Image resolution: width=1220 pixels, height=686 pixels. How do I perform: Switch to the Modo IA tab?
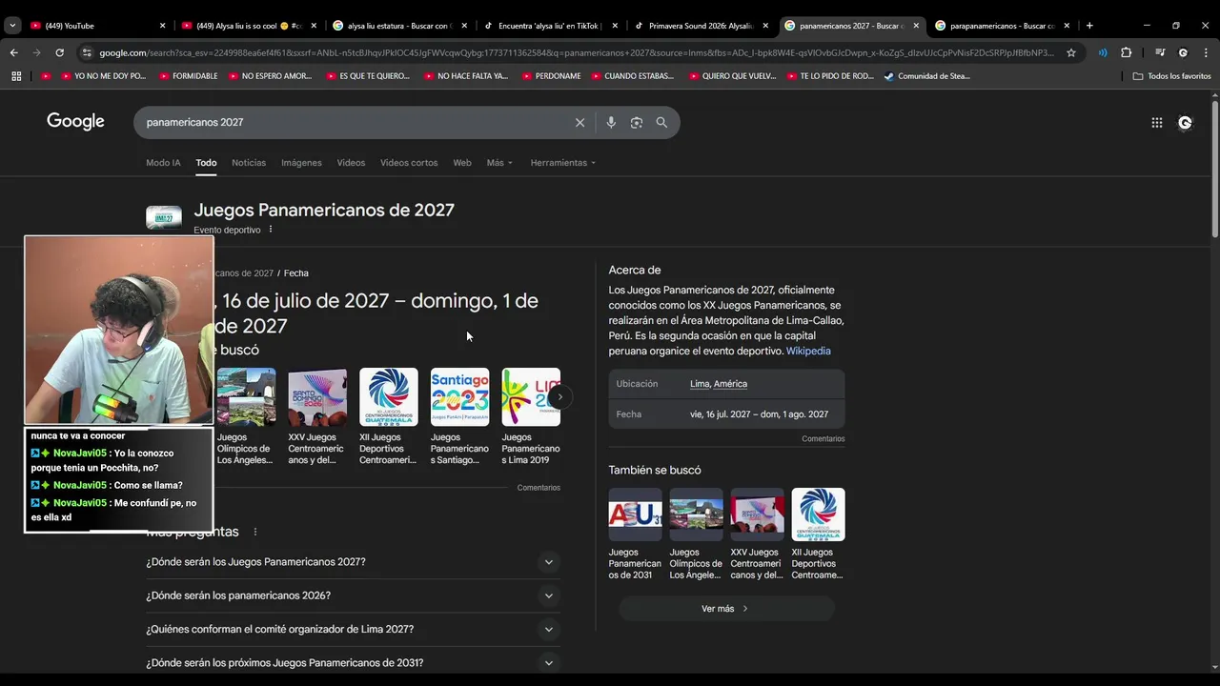tap(163, 163)
